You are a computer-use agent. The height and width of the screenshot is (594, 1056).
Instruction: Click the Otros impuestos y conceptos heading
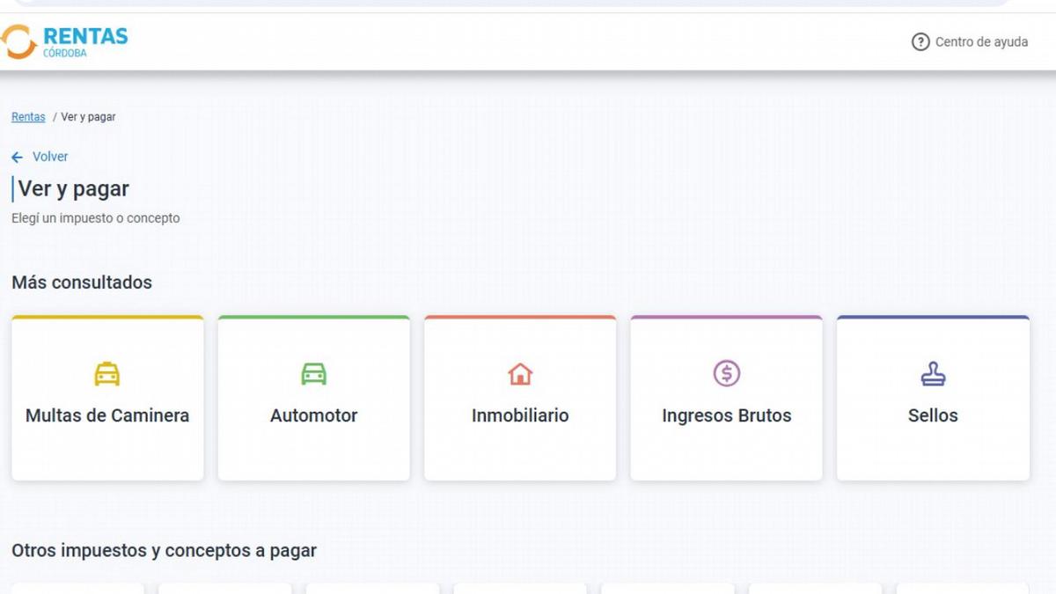[164, 551]
